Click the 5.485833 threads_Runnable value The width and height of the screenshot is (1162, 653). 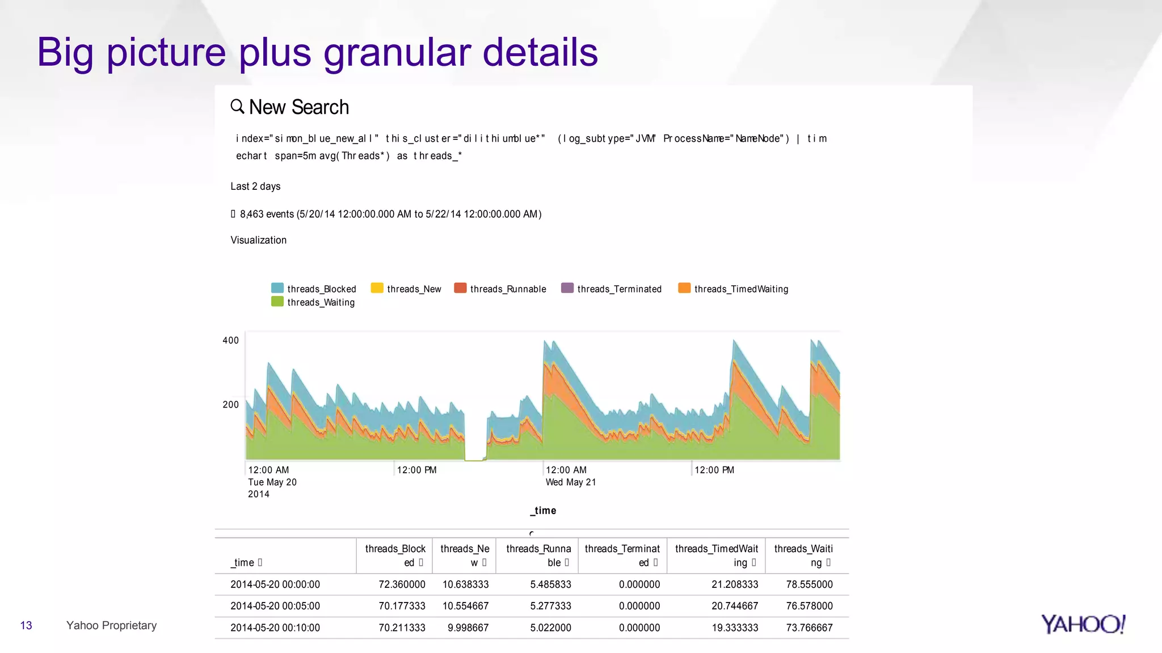(550, 584)
